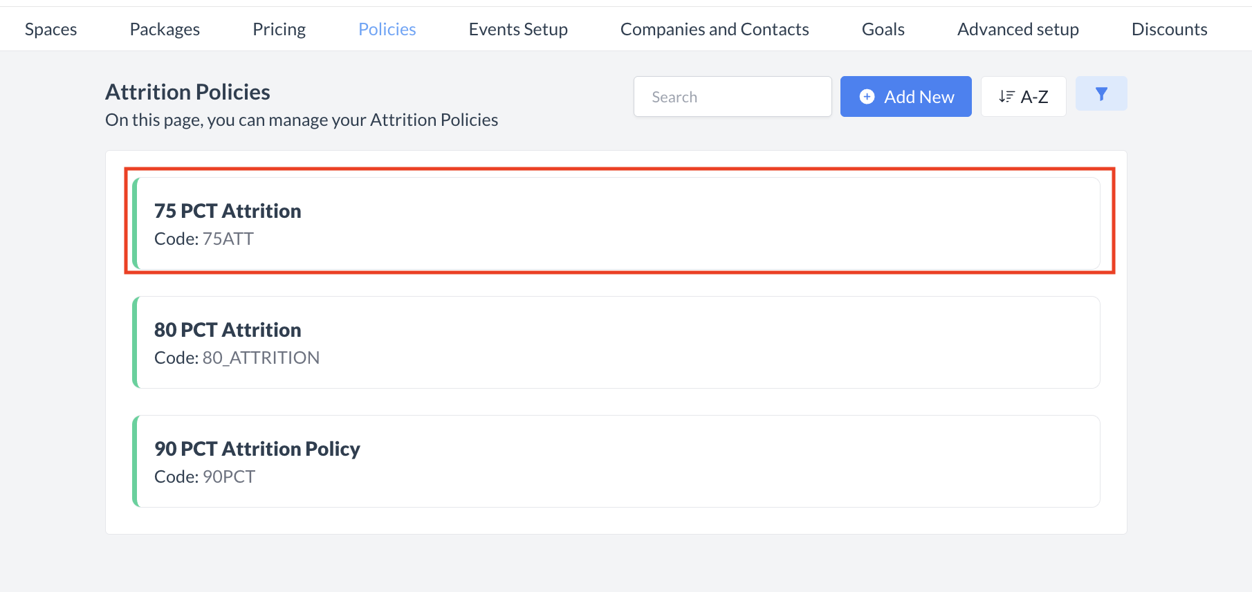
Task: Open the Advanced setup section
Action: point(1018,29)
